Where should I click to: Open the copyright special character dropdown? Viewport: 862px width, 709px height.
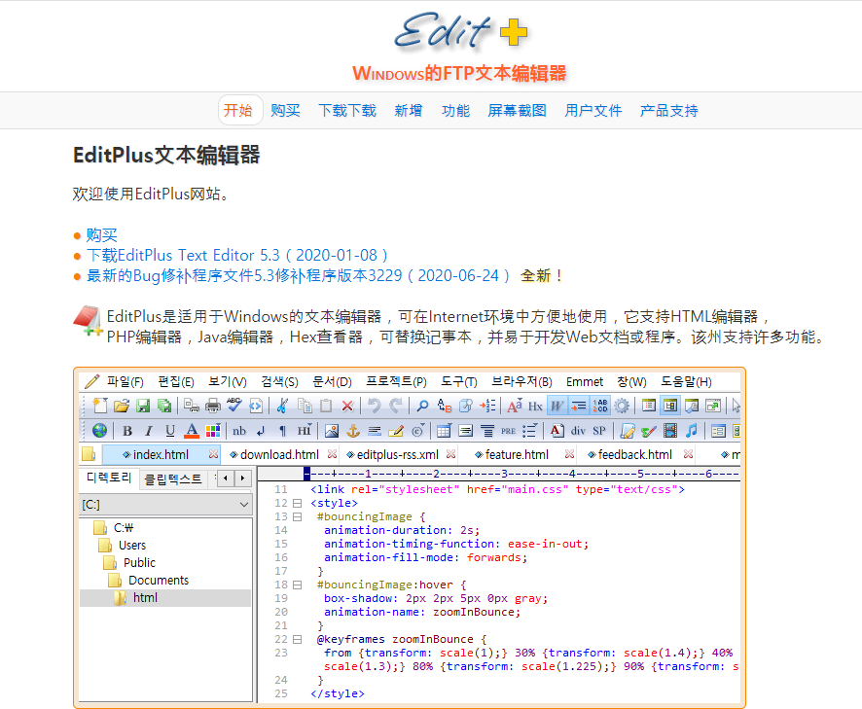point(417,430)
